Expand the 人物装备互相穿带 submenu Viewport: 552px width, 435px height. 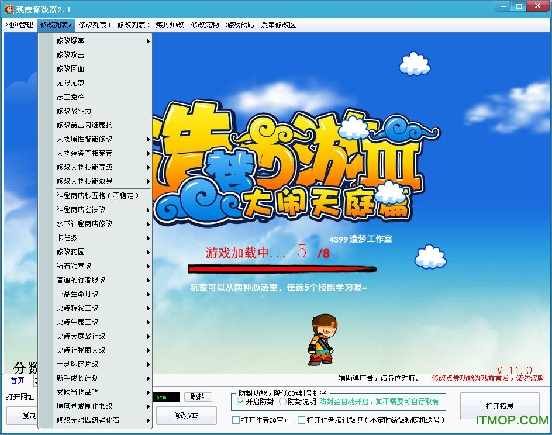[95, 153]
